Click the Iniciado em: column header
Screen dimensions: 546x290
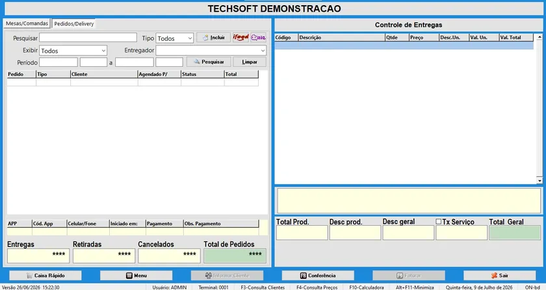pyautogui.click(x=127, y=224)
